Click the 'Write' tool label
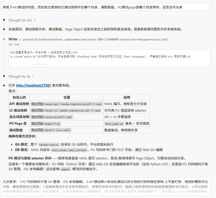The width and height of the screenshot is (216, 198). [13, 39]
